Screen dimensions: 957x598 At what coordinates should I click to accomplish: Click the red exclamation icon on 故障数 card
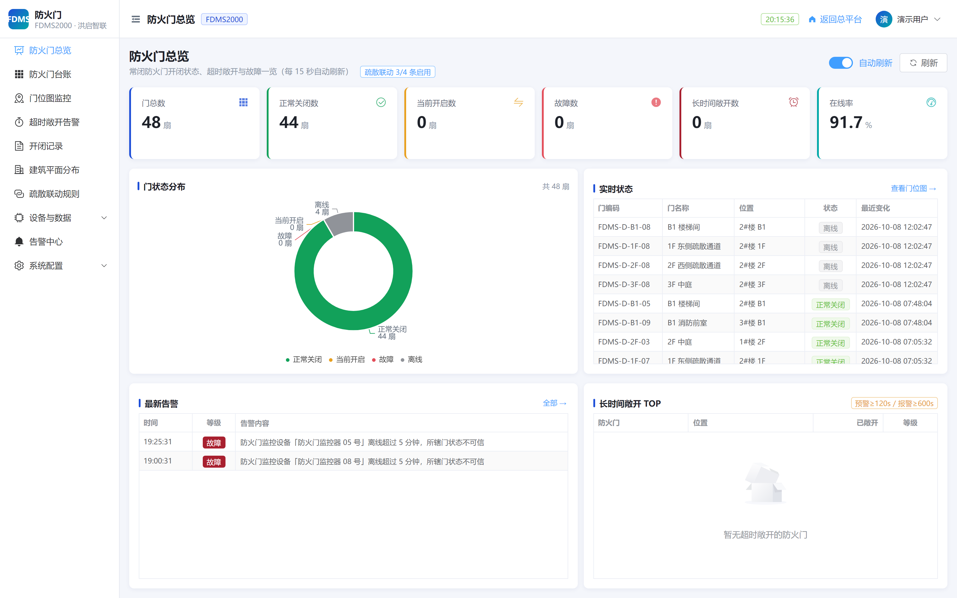tap(656, 103)
